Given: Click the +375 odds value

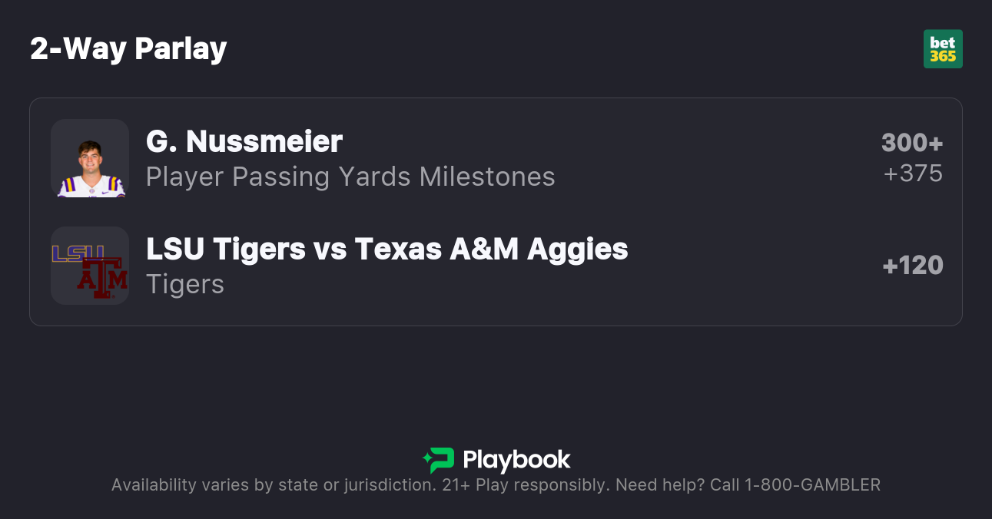Looking at the screenshot, I should tap(913, 174).
